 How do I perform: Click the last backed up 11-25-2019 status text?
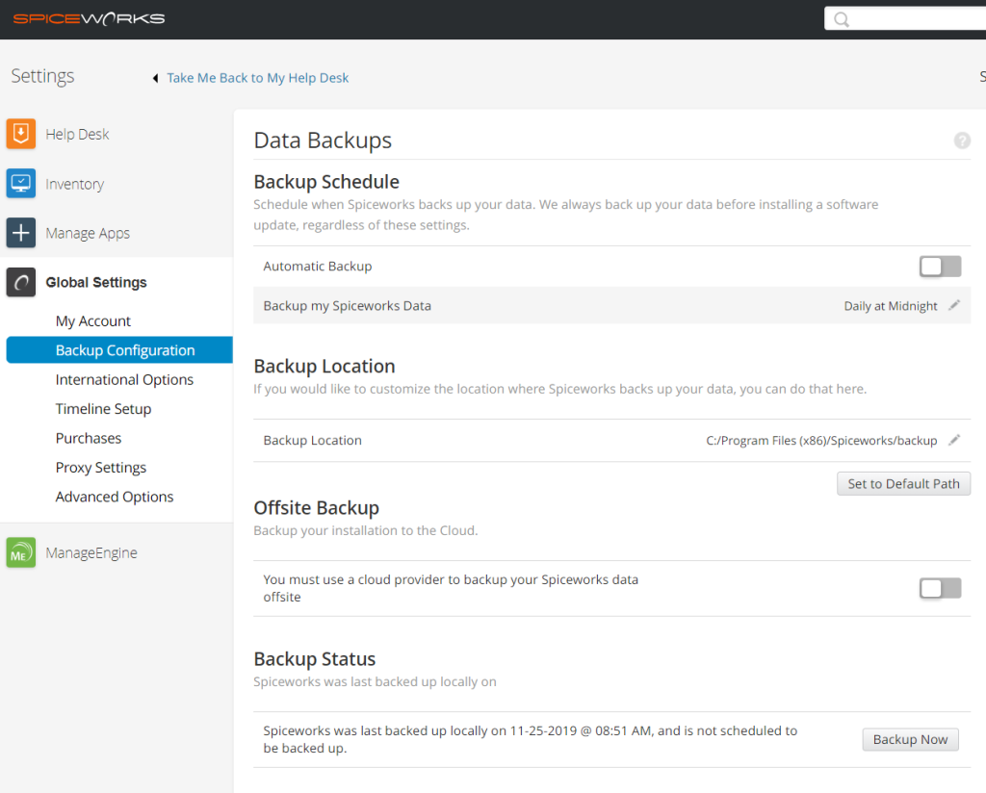tap(531, 740)
